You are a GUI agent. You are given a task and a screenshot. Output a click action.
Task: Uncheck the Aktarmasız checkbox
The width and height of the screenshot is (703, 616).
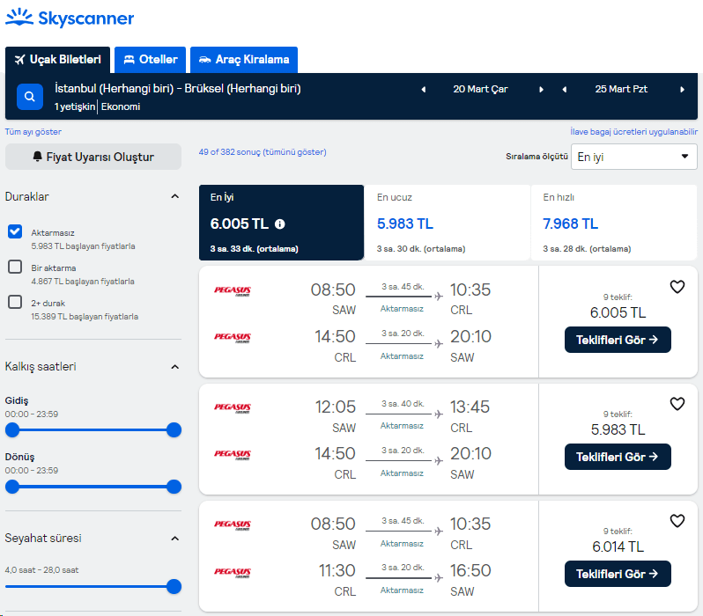[15, 231]
